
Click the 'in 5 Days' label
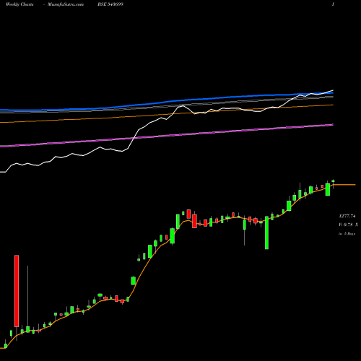pos(347,233)
